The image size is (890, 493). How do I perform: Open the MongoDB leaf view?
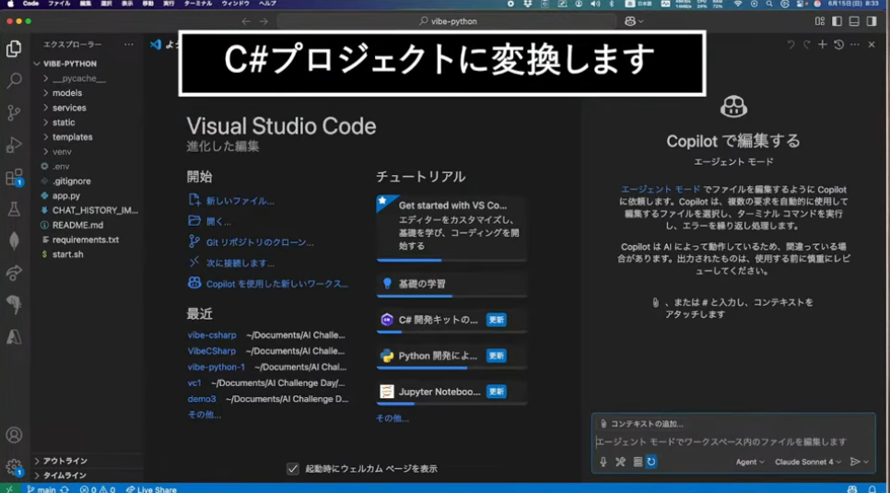click(14, 241)
